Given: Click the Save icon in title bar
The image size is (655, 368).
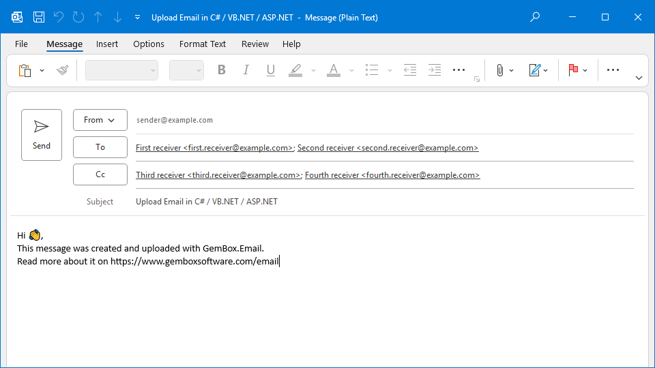Looking at the screenshot, I should click(x=39, y=17).
